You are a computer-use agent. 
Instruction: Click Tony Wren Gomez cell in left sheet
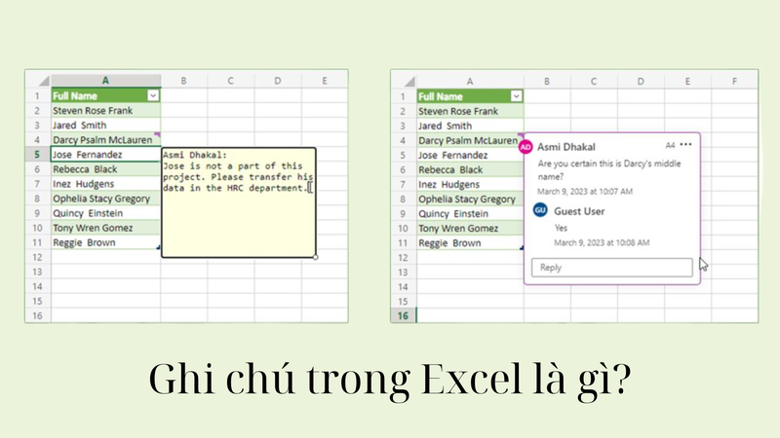pyautogui.click(x=105, y=228)
